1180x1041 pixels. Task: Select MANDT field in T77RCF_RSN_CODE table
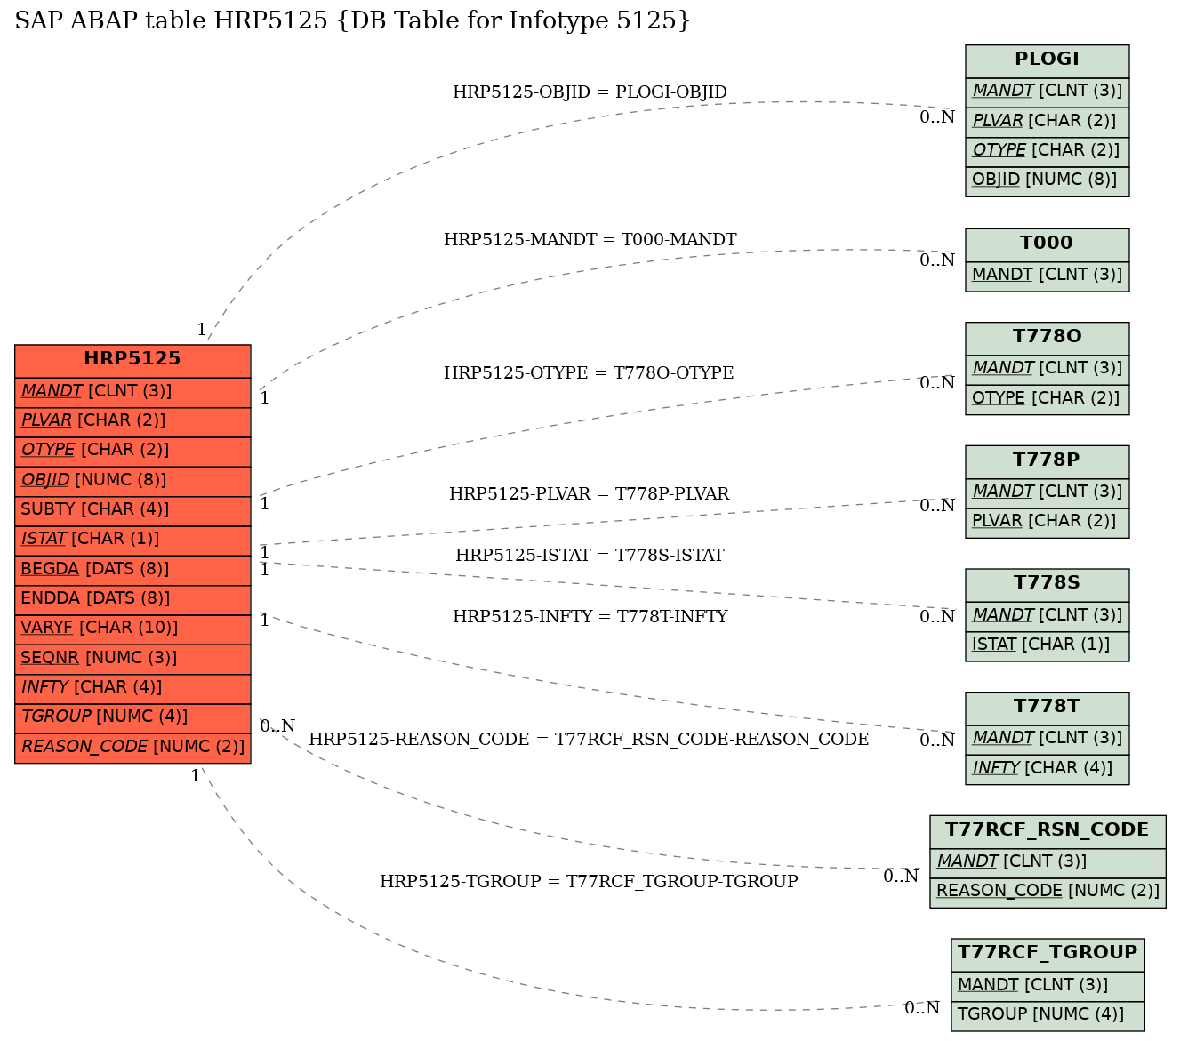tap(1047, 862)
